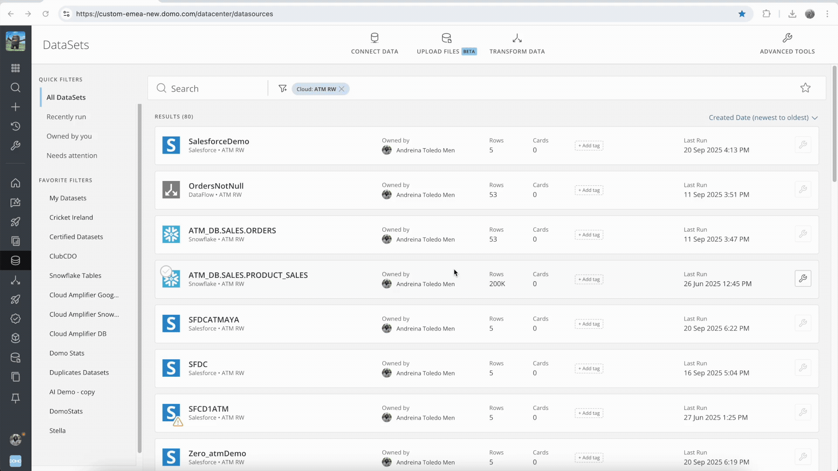Open Duplicates Datasets favorite filter

point(79,372)
